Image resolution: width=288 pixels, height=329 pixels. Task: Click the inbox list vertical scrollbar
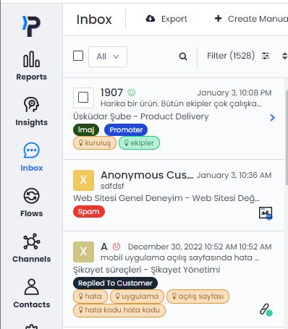287,137
